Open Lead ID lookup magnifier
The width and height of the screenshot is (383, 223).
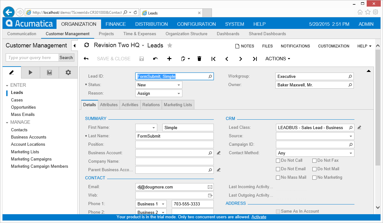(x=210, y=76)
